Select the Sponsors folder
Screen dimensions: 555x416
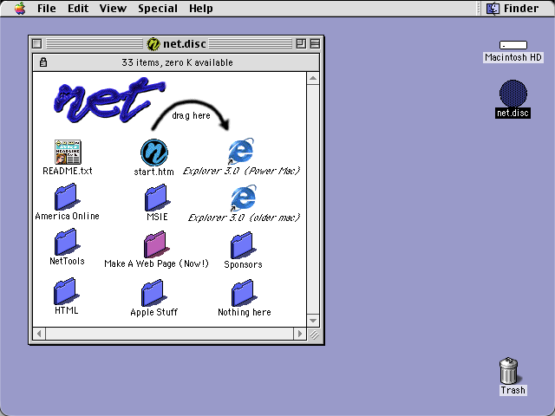[243, 245]
